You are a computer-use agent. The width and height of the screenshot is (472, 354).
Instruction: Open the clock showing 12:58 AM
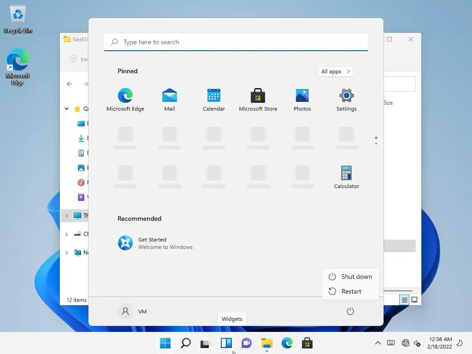pyautogui.click(x=440, y=343)
